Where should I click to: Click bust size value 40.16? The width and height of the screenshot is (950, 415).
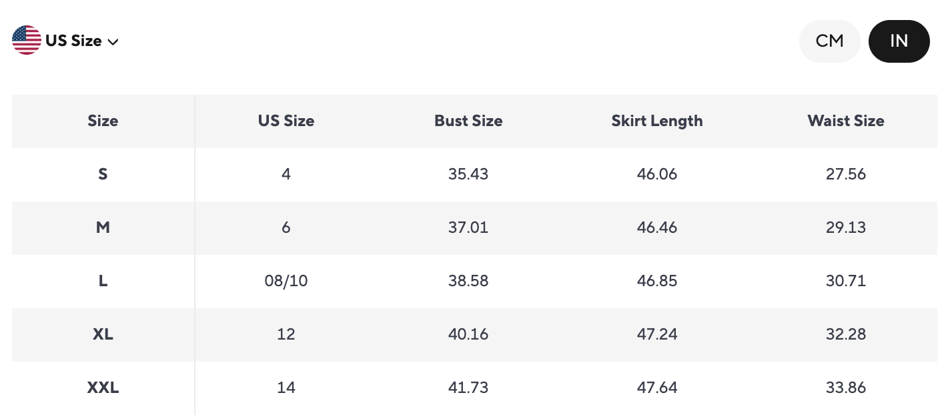coord(468,334)
